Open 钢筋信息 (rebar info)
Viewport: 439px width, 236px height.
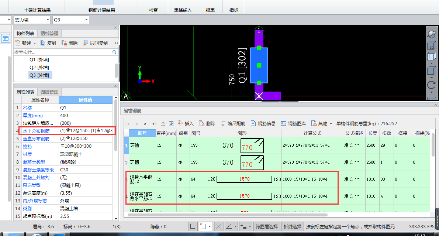click(263, 123)
